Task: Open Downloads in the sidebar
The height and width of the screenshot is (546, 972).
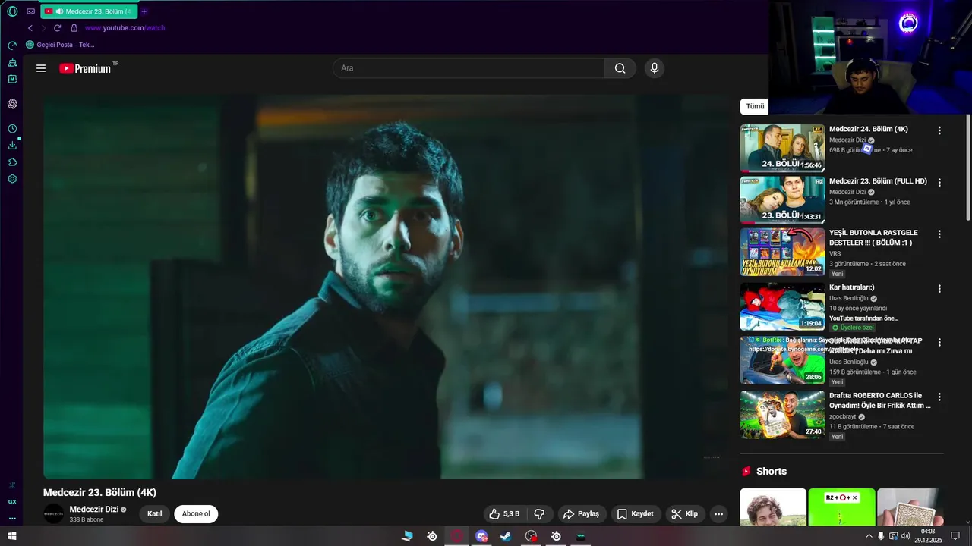Action: (x=12, y=146)
